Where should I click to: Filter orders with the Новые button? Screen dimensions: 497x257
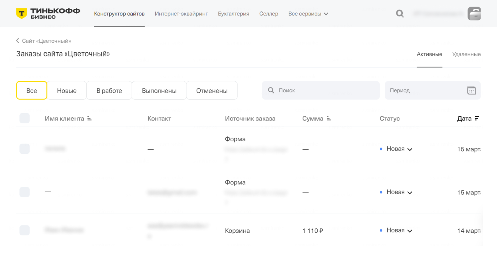pos(67,90)
